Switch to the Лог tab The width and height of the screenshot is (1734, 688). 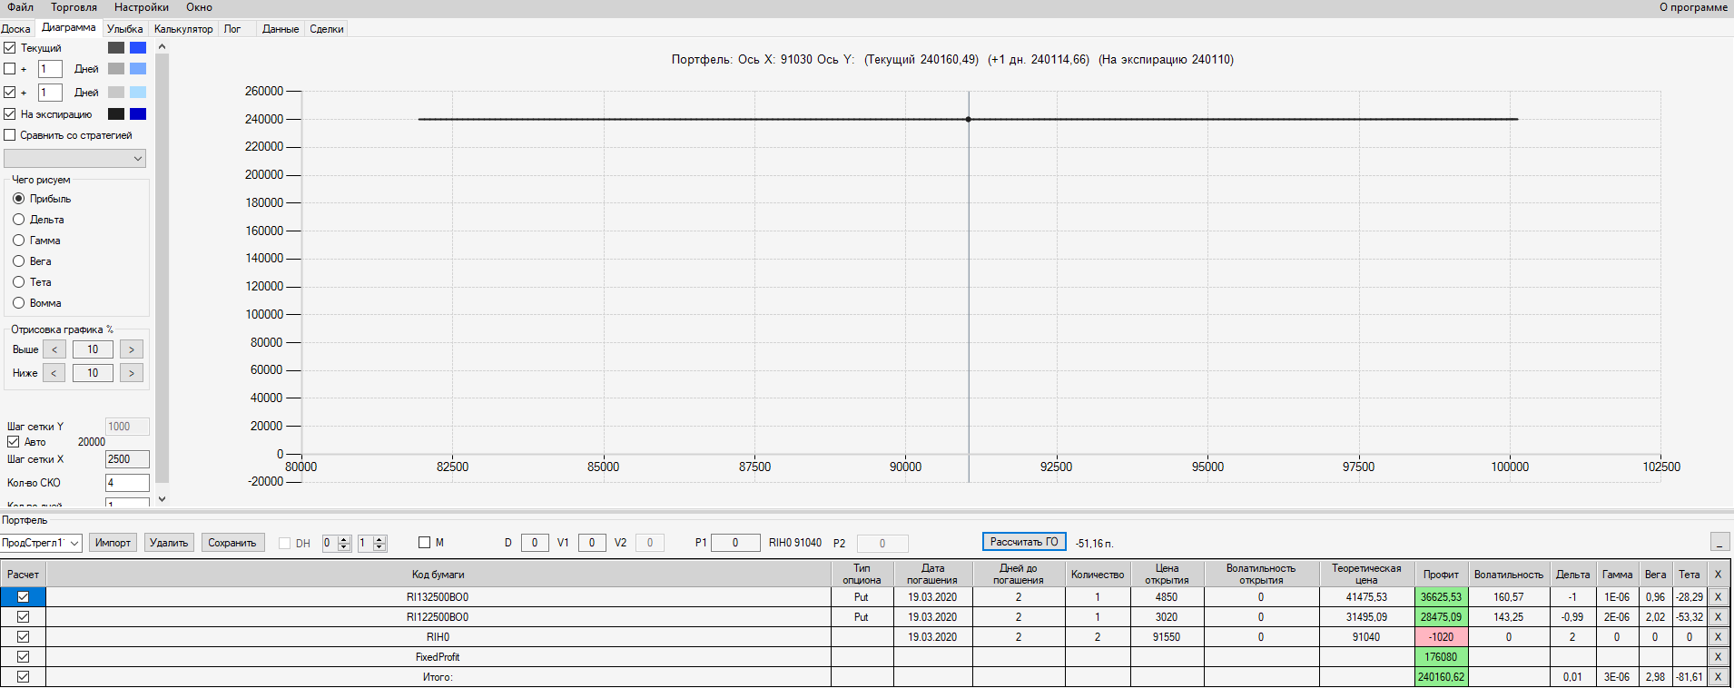coord(232,29)
